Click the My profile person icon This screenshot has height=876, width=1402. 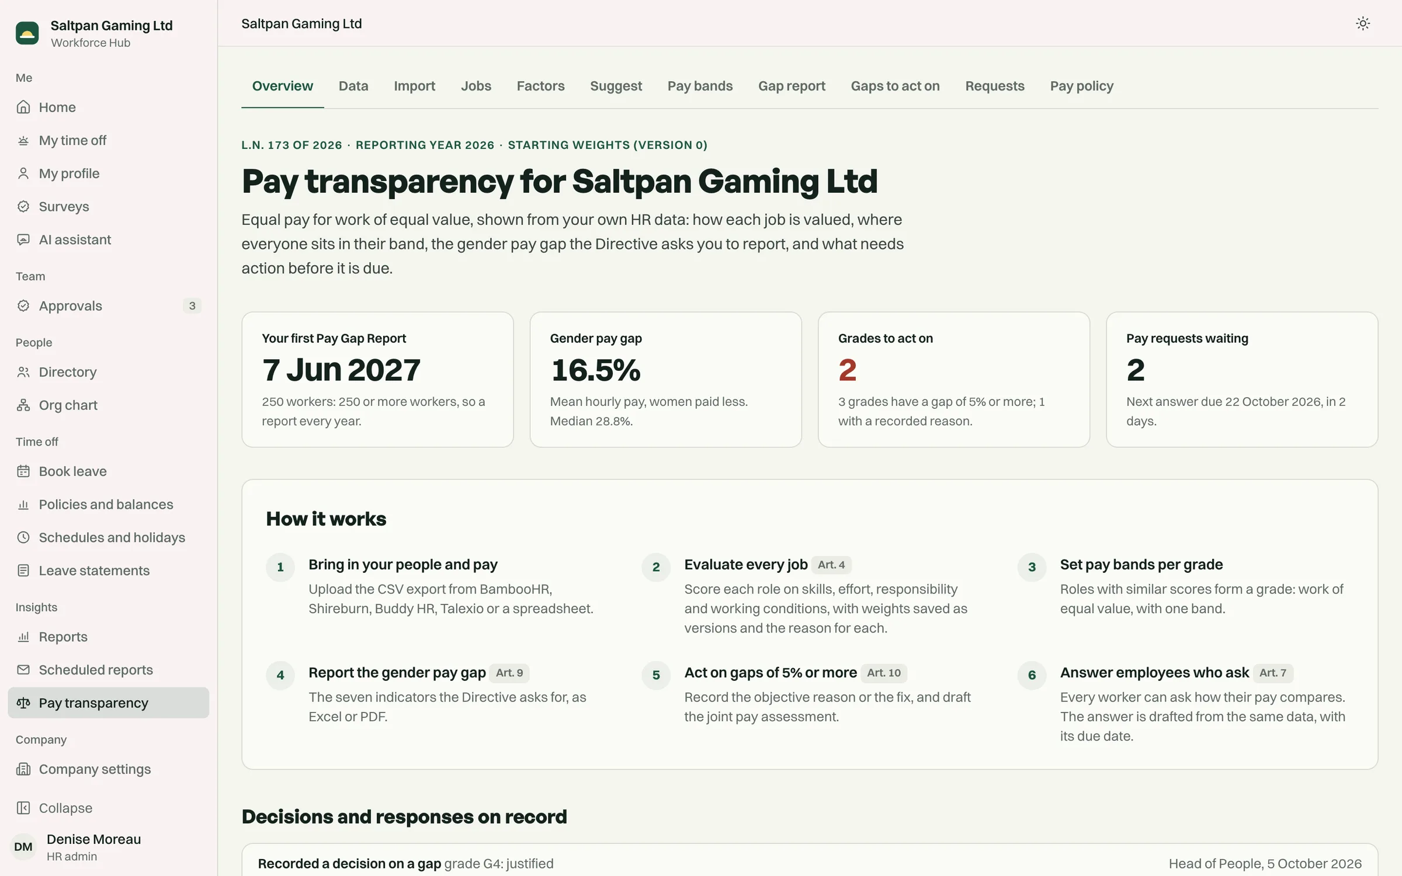pos(23,173)
